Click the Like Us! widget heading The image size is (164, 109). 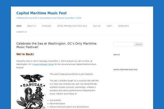pyautogui.click(x=117, y=55)
